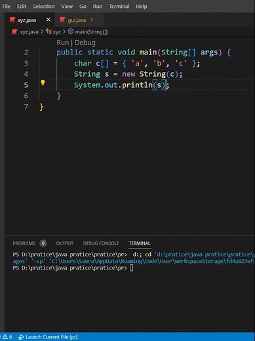Viewport: 255px width, 341px height.
Task: Open the DEBUG CONSOLE panel tab
Action: [101, 243]
